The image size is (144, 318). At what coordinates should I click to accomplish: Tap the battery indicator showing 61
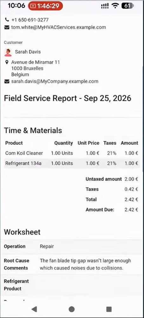[128, 6]
